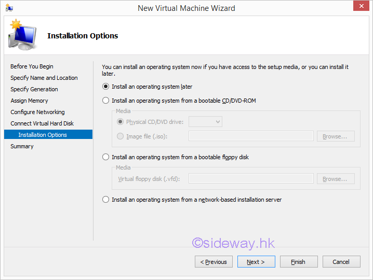The image size is (373, 280).
Task: Go to Before You Begin step
Action: 32,66
